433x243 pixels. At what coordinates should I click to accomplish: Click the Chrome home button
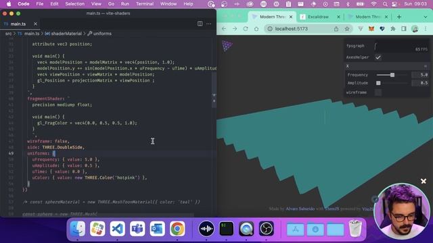point(256,28)
